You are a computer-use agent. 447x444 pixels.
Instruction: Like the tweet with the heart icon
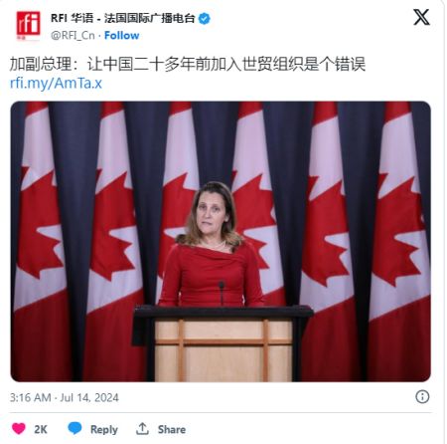click(19, 428)
